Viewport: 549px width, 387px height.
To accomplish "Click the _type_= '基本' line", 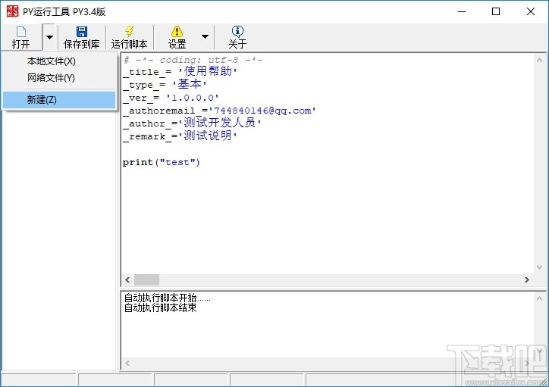I will coord(165,85).
